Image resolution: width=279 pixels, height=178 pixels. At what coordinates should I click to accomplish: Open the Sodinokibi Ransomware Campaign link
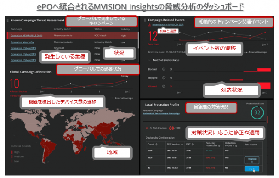161,113
